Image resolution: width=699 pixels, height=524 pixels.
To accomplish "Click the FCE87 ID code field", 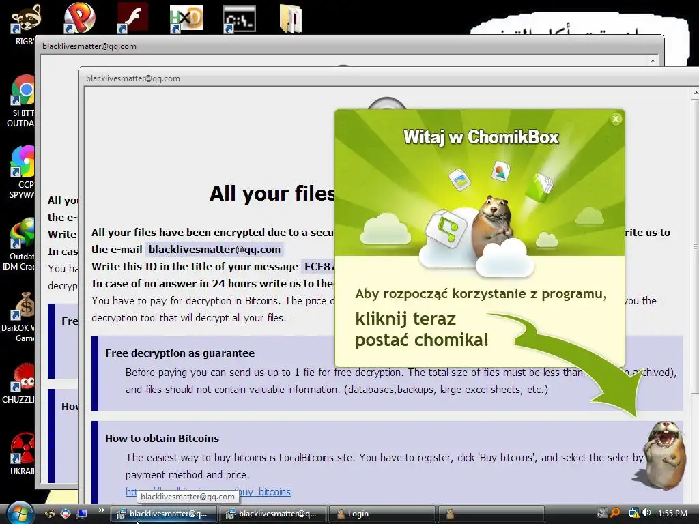I will coord(318,267).
